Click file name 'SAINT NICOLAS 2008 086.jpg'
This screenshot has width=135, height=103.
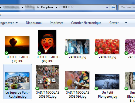[77, 94]
